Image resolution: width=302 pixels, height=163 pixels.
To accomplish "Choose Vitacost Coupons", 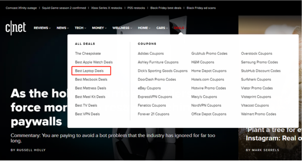I will tap(255, 105).
